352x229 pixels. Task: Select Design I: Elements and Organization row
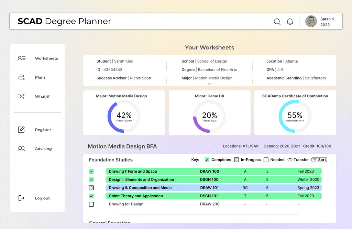point(214,179)
